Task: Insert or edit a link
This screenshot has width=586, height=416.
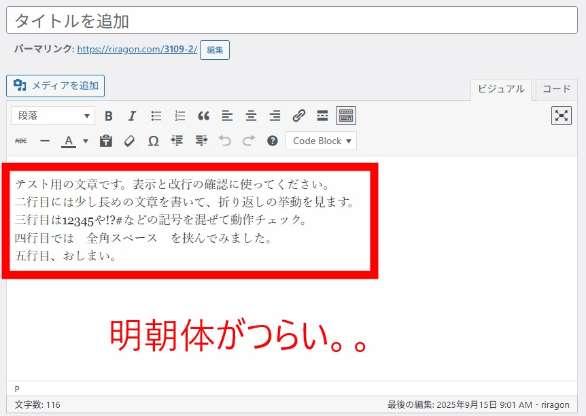Action: 298,116
